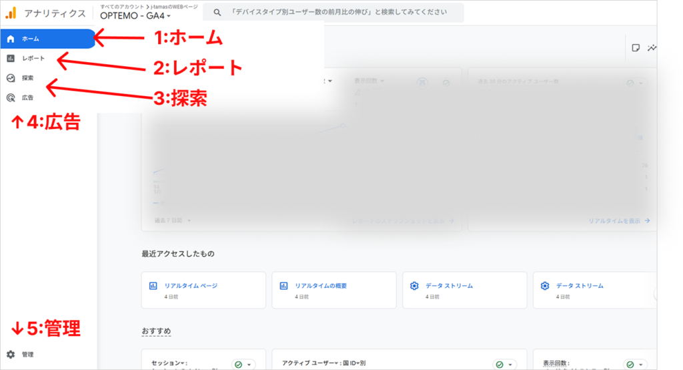The image size is (683, 370).
Task: Open the OPTEMO - GA4 property selector
Action: point(135,16)
